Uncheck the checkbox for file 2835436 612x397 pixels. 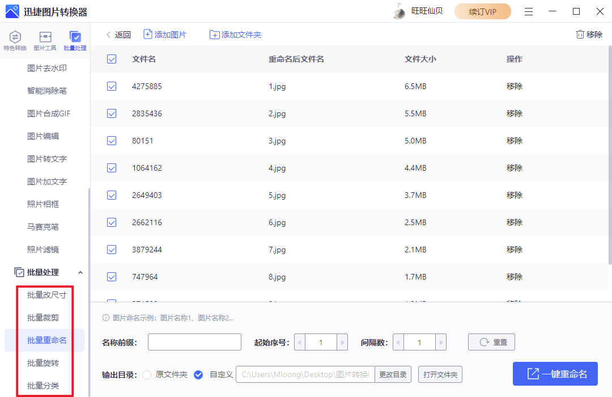pyautogui.click(x=112, y=113)
